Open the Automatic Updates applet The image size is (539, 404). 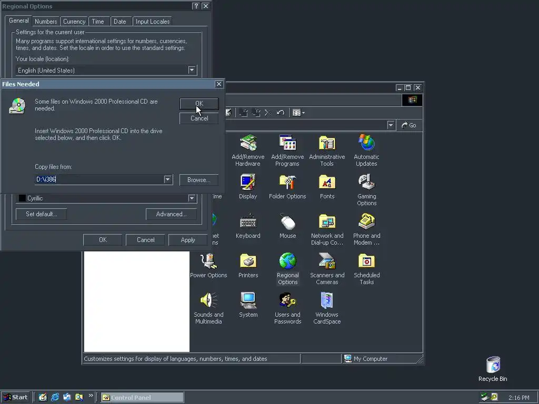366,150
